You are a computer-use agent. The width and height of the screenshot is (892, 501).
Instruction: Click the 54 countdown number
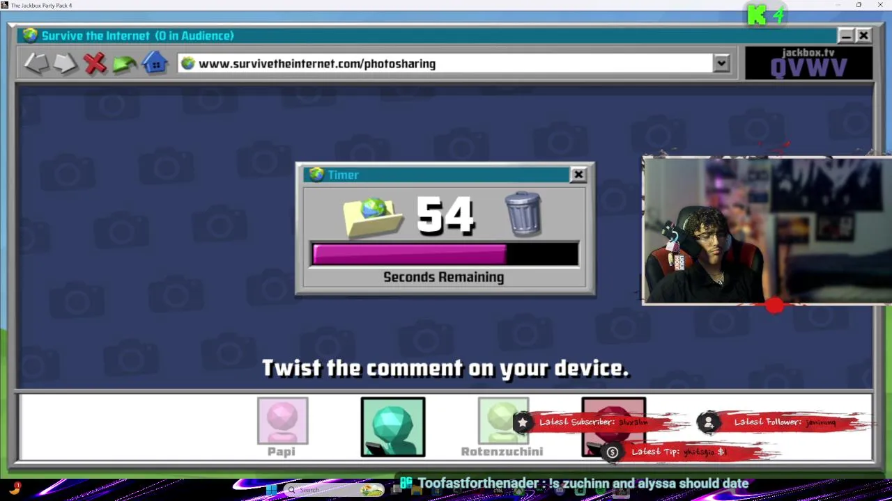[x=446, y=215]
